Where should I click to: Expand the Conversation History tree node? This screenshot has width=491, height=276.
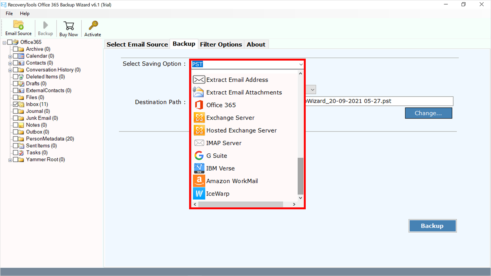click(10, 70)
